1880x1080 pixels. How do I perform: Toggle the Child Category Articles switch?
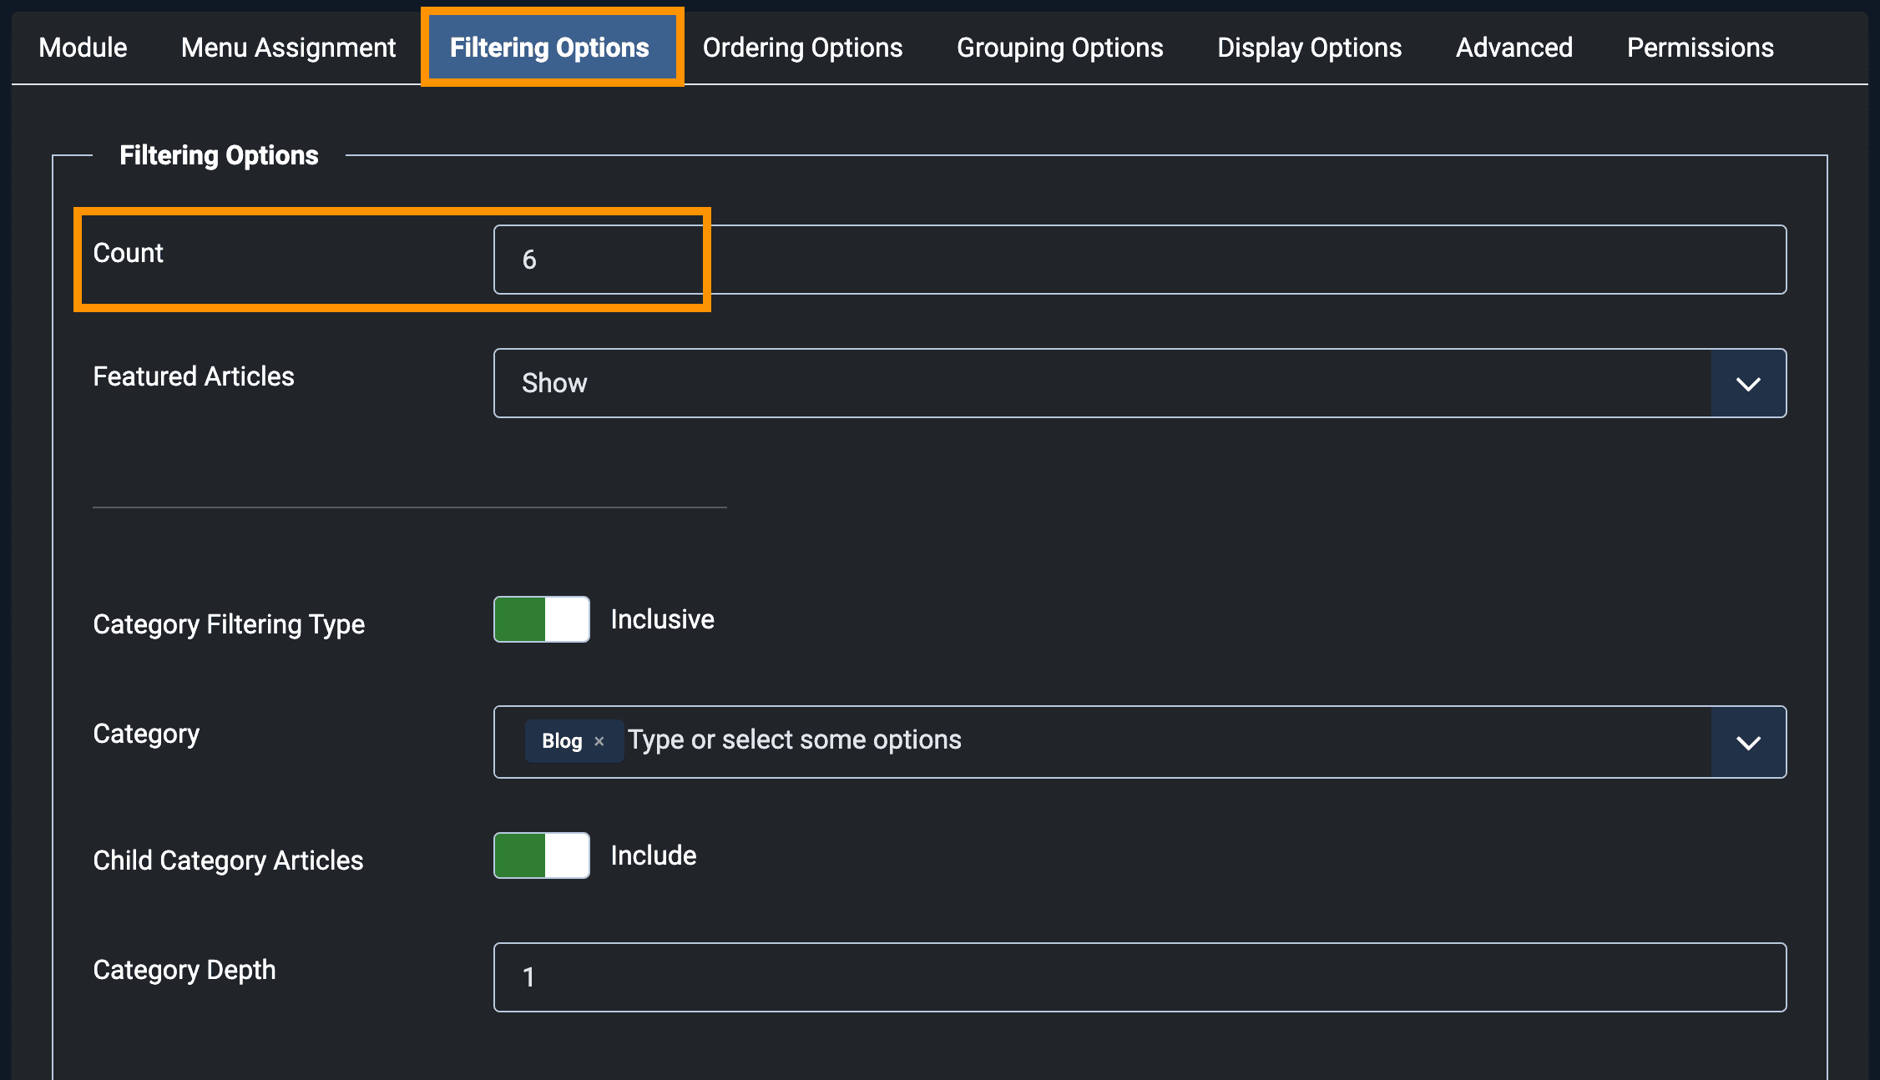[x=542, y=855]
